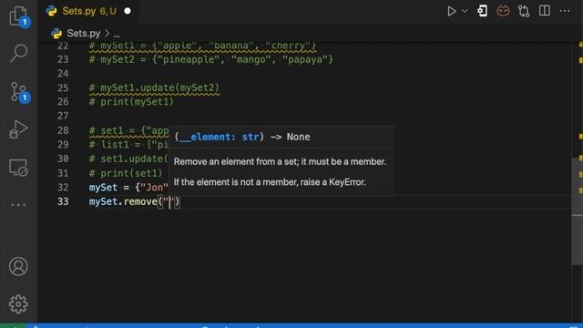Screen dimensions: 583x328
Task: Select the Sets.py editor tab
Action: click(89, 11)
